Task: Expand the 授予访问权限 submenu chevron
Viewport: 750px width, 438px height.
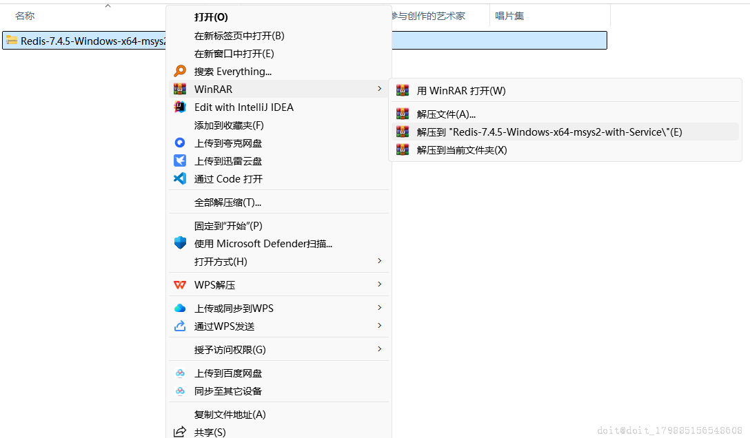Action: click(x=380, y=349)
